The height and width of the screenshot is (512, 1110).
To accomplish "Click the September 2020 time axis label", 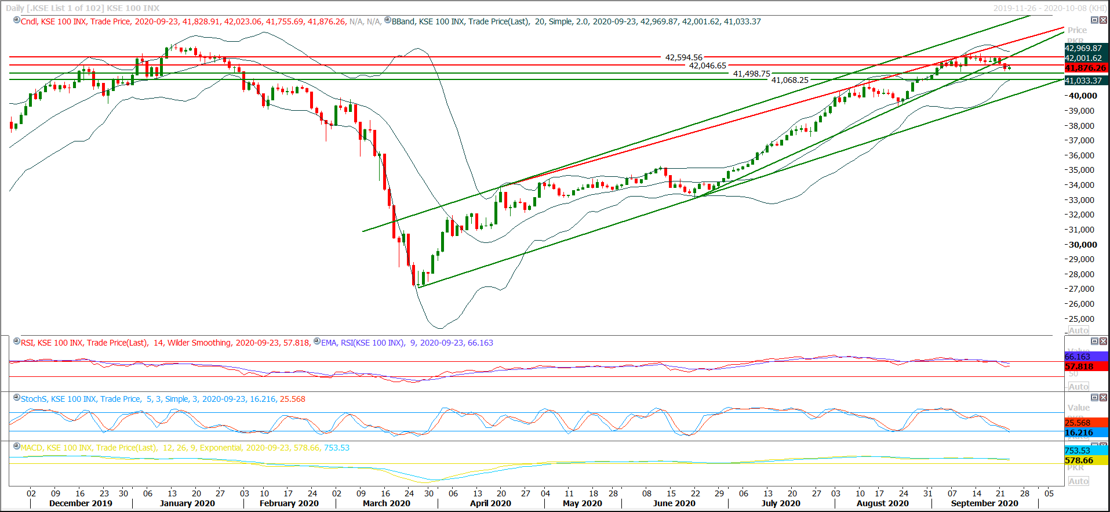I will click(985, 503).
